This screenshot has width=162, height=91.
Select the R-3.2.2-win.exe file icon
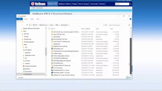point(52,68)
